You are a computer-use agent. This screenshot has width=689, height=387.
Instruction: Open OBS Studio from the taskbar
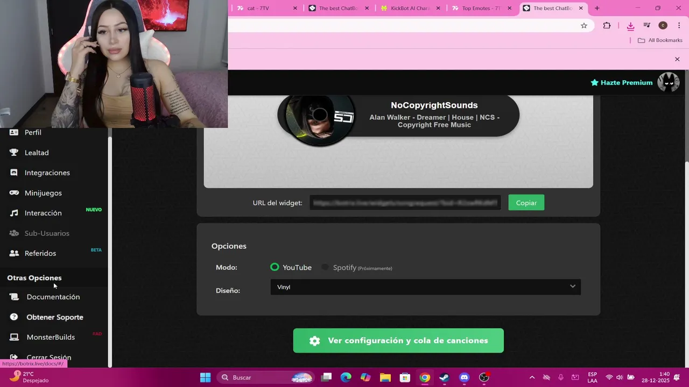tap(484, 377)
